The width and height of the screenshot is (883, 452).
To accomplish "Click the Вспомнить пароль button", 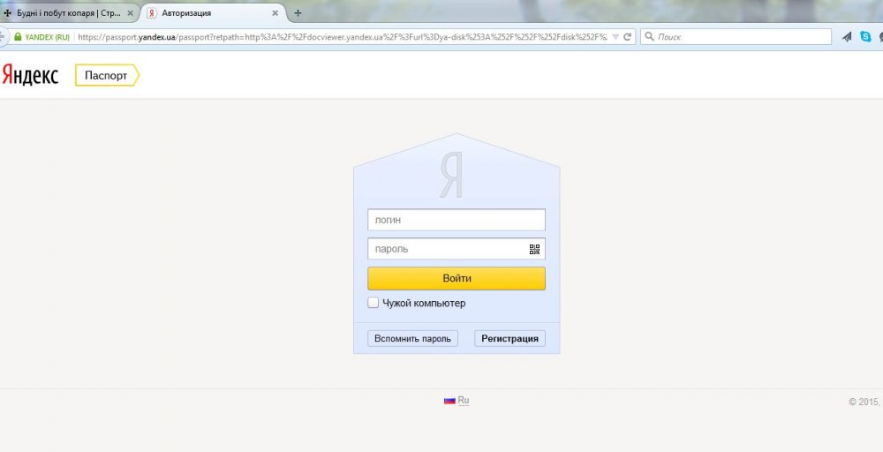I will point(412,338).
